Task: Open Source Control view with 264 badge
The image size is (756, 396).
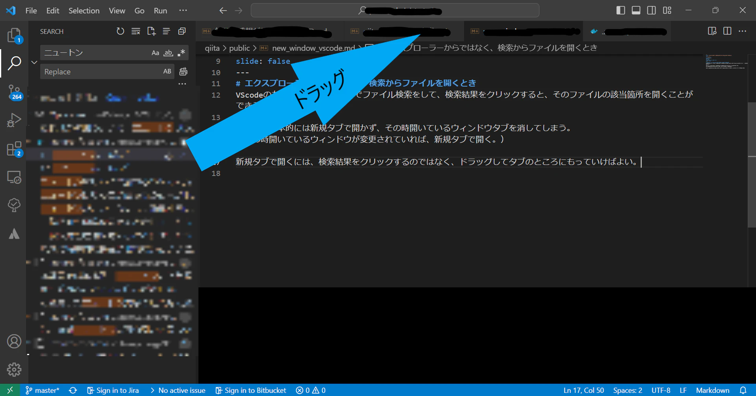Action: coord(14,92)
